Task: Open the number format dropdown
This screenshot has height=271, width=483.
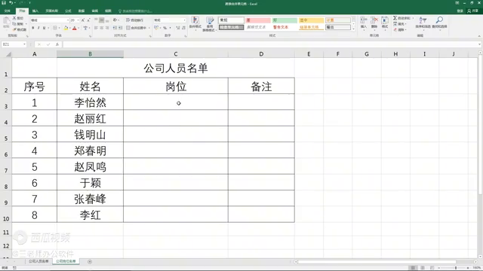Action: pyautogui.click(x=184, y=20)
